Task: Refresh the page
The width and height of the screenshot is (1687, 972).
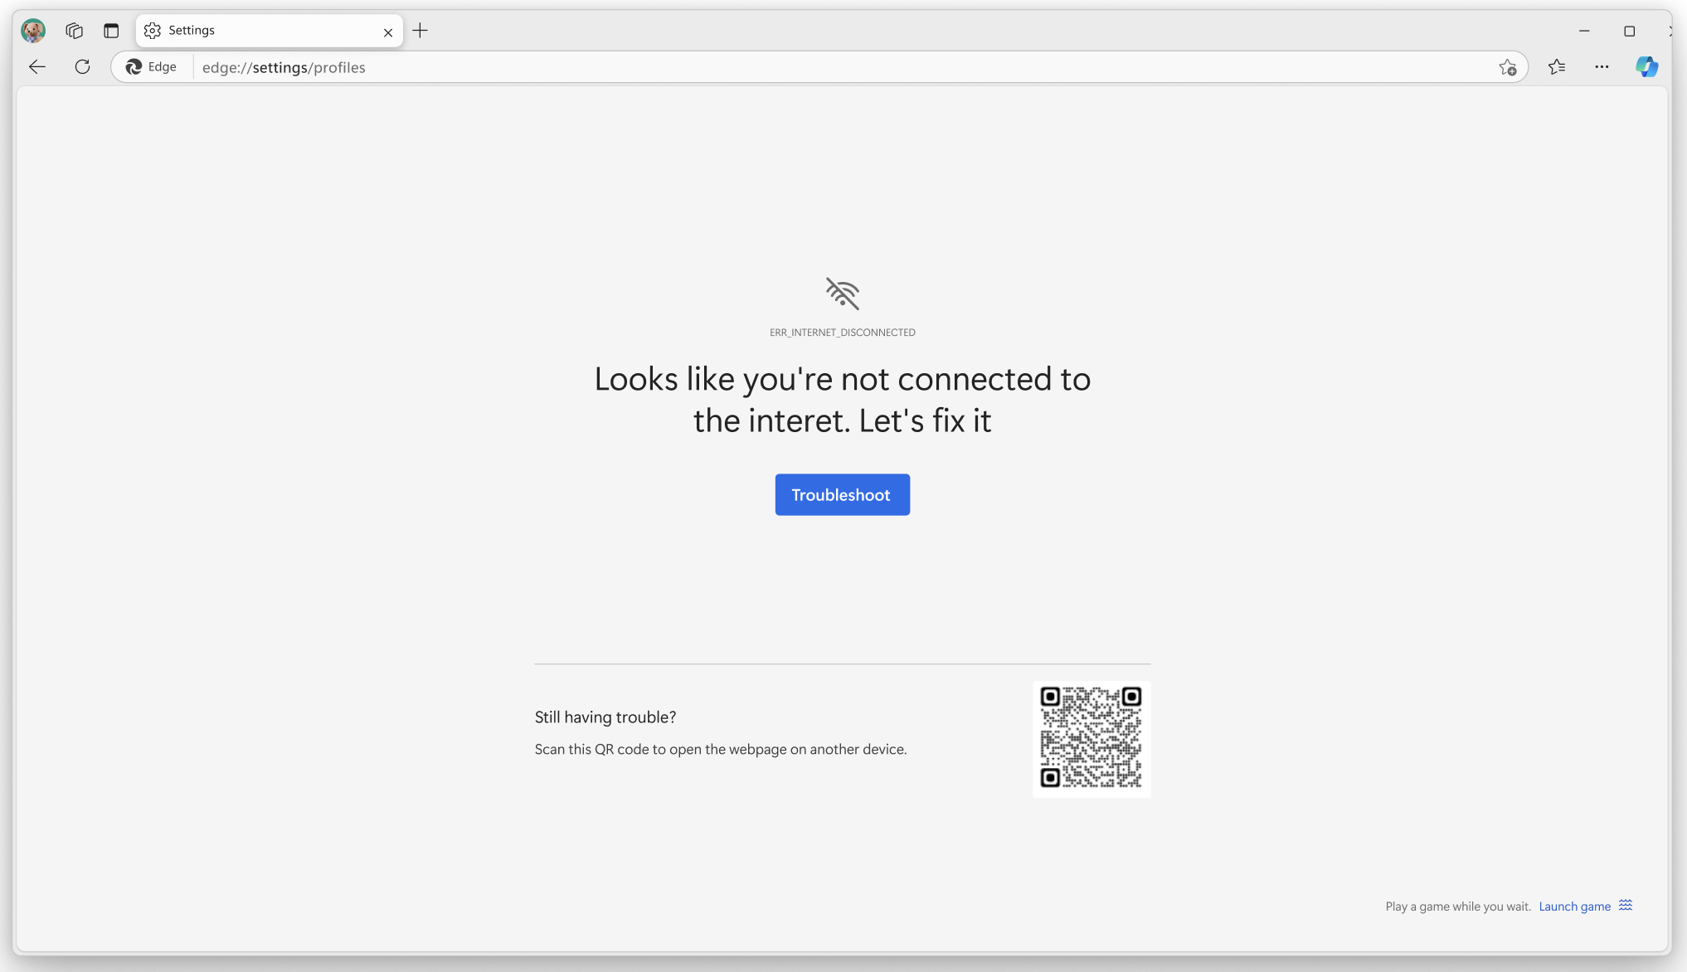Action: (82, 67)
